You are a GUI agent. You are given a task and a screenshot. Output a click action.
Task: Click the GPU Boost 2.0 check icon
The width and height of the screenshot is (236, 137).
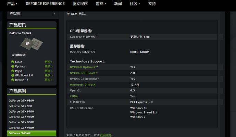coord(13,75)
